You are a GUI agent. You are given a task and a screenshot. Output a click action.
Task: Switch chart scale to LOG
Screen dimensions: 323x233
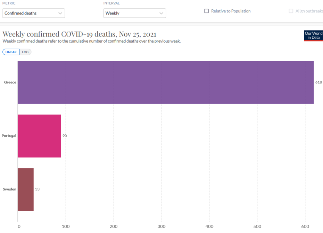click(25, 52)
